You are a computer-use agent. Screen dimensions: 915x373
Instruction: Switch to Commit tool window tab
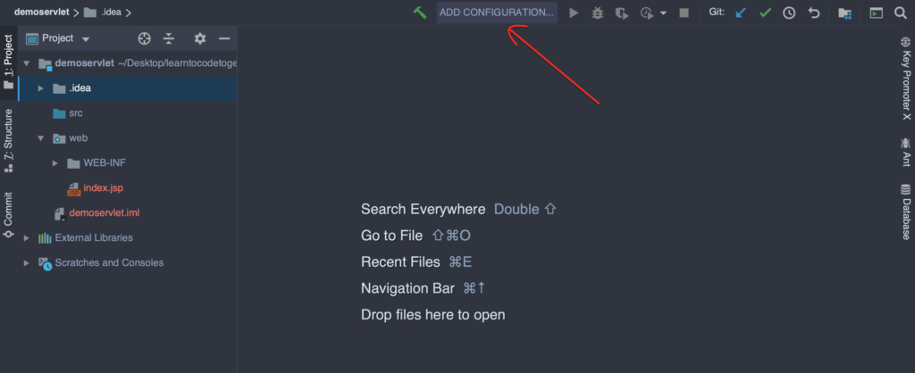(8, 215)
